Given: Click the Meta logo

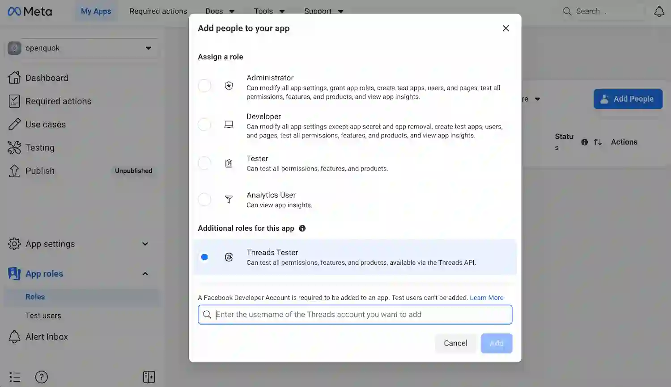Looking at the screenshot, I should pos(30,12).
